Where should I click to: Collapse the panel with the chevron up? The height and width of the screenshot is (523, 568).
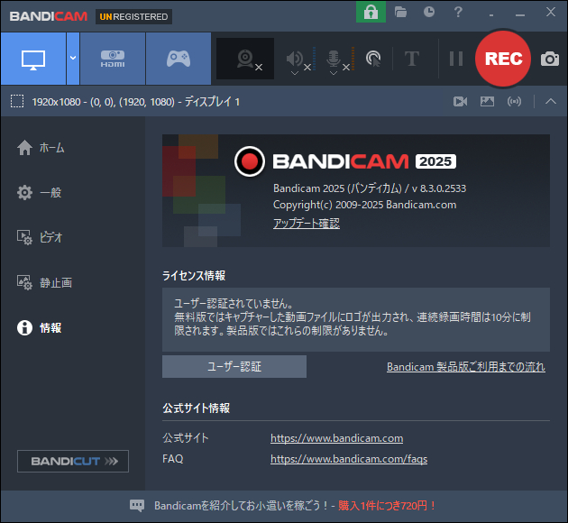click(551, 102)
